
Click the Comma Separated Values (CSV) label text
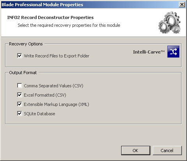(x=53, y=86)
